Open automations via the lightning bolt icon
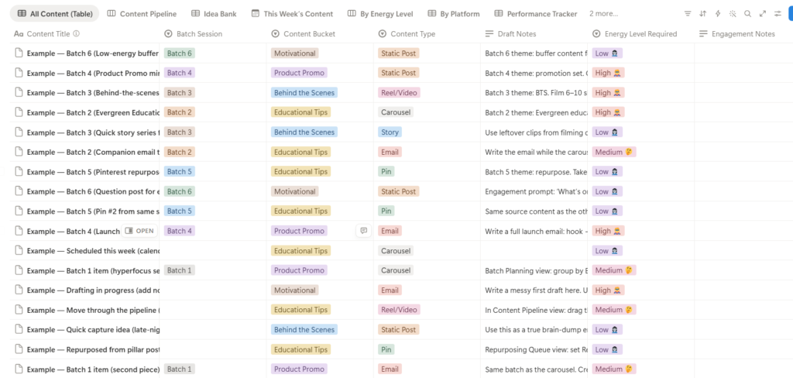Screen dimensions: 793x378 718,14
